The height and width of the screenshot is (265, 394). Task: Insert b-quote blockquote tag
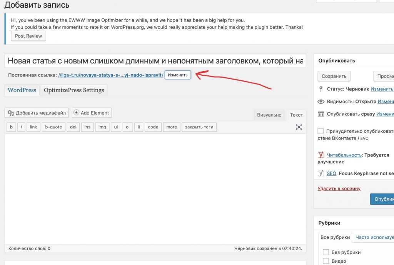pos(53,127)
